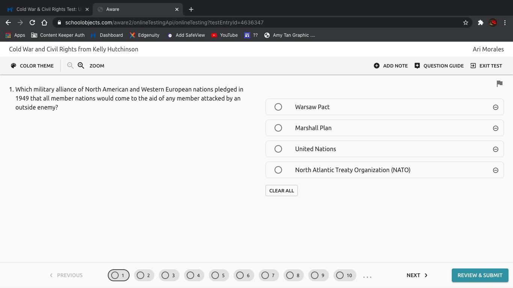513x288 pixels.
Task: Open the Color Theme picker
Action: 32,66
